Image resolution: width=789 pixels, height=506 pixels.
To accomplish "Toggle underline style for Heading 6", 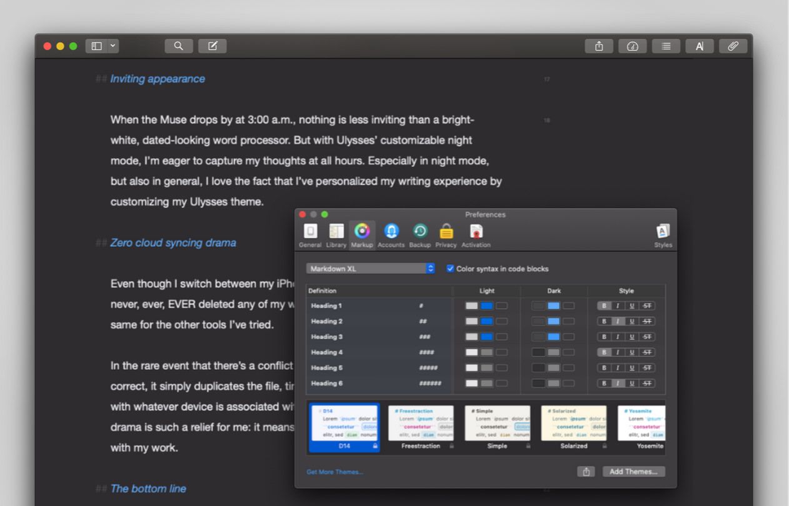I will pos(632,384).
